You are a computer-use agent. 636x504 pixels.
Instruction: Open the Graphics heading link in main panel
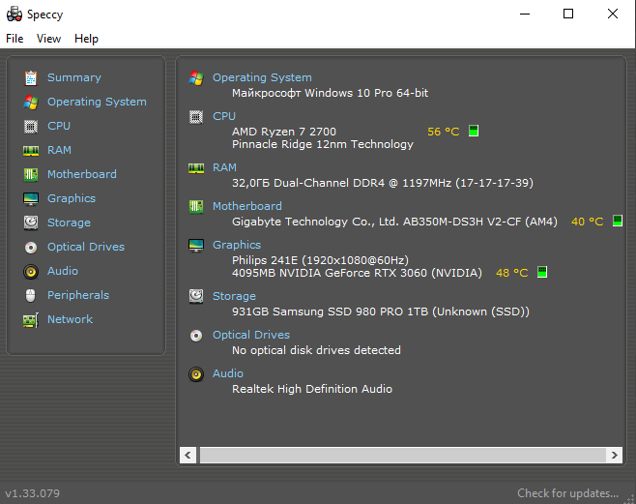tap(237, 245)
